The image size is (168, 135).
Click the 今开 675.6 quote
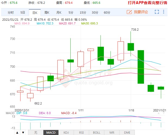pos(9,3)
